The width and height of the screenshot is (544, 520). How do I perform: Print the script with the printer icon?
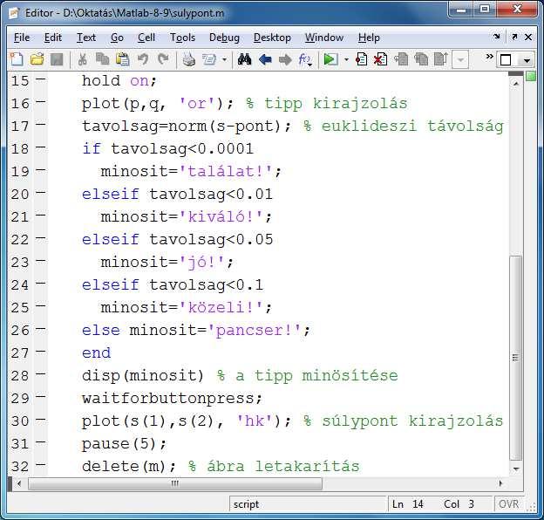[188, 59]
